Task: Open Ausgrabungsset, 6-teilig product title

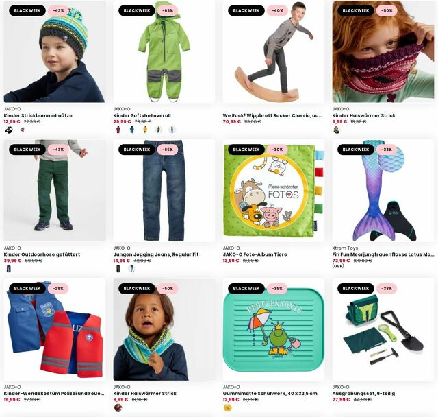Action: [363, 394]
